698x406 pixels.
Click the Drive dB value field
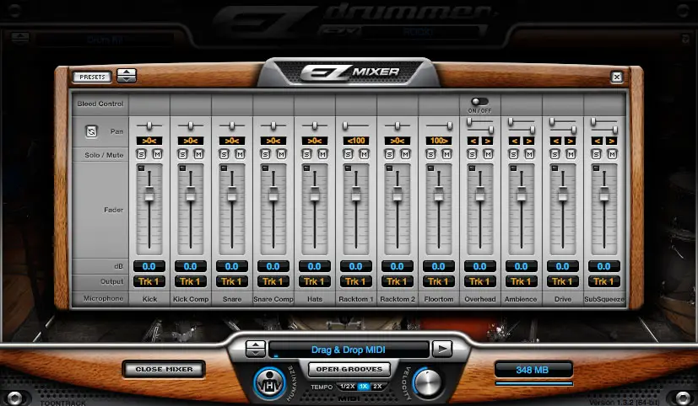click(563, 266)
